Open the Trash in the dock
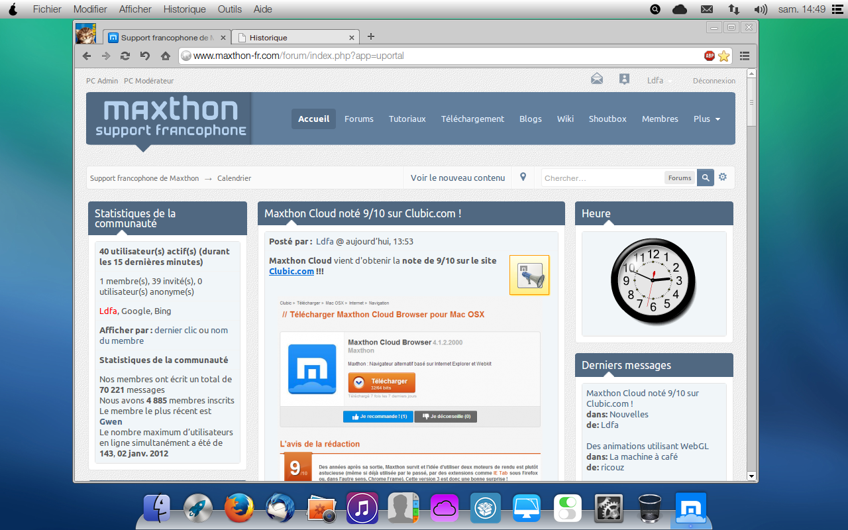Image resolution: width=848 pixels, height=530 pixels. click(x=650, y=509)
